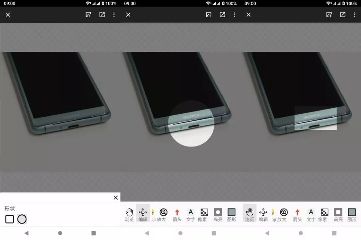This screenshot has width=361, height=240.
Task: Open three-dot overflow menu in 形状 panel screen
Action: tap(114, 15)
